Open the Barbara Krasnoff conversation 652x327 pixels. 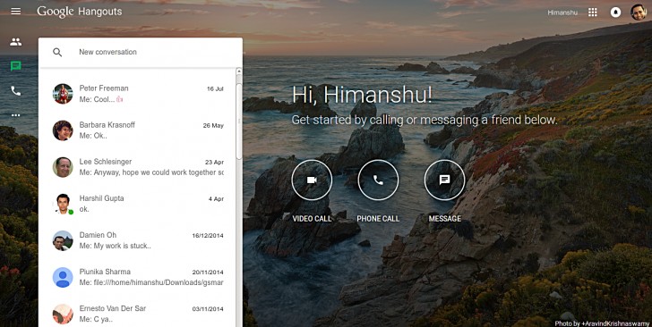point(137,130)
